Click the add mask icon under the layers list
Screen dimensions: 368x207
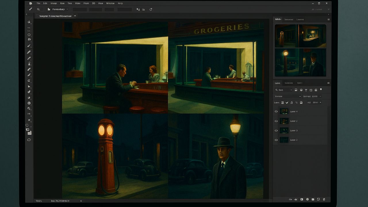pyautogui.click(x=302, y=199)
